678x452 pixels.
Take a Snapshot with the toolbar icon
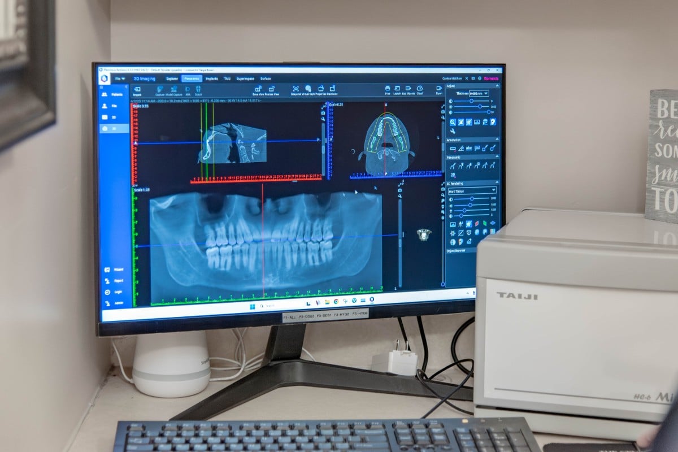295,89
